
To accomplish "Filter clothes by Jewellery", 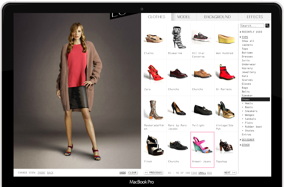I will 249,72.
